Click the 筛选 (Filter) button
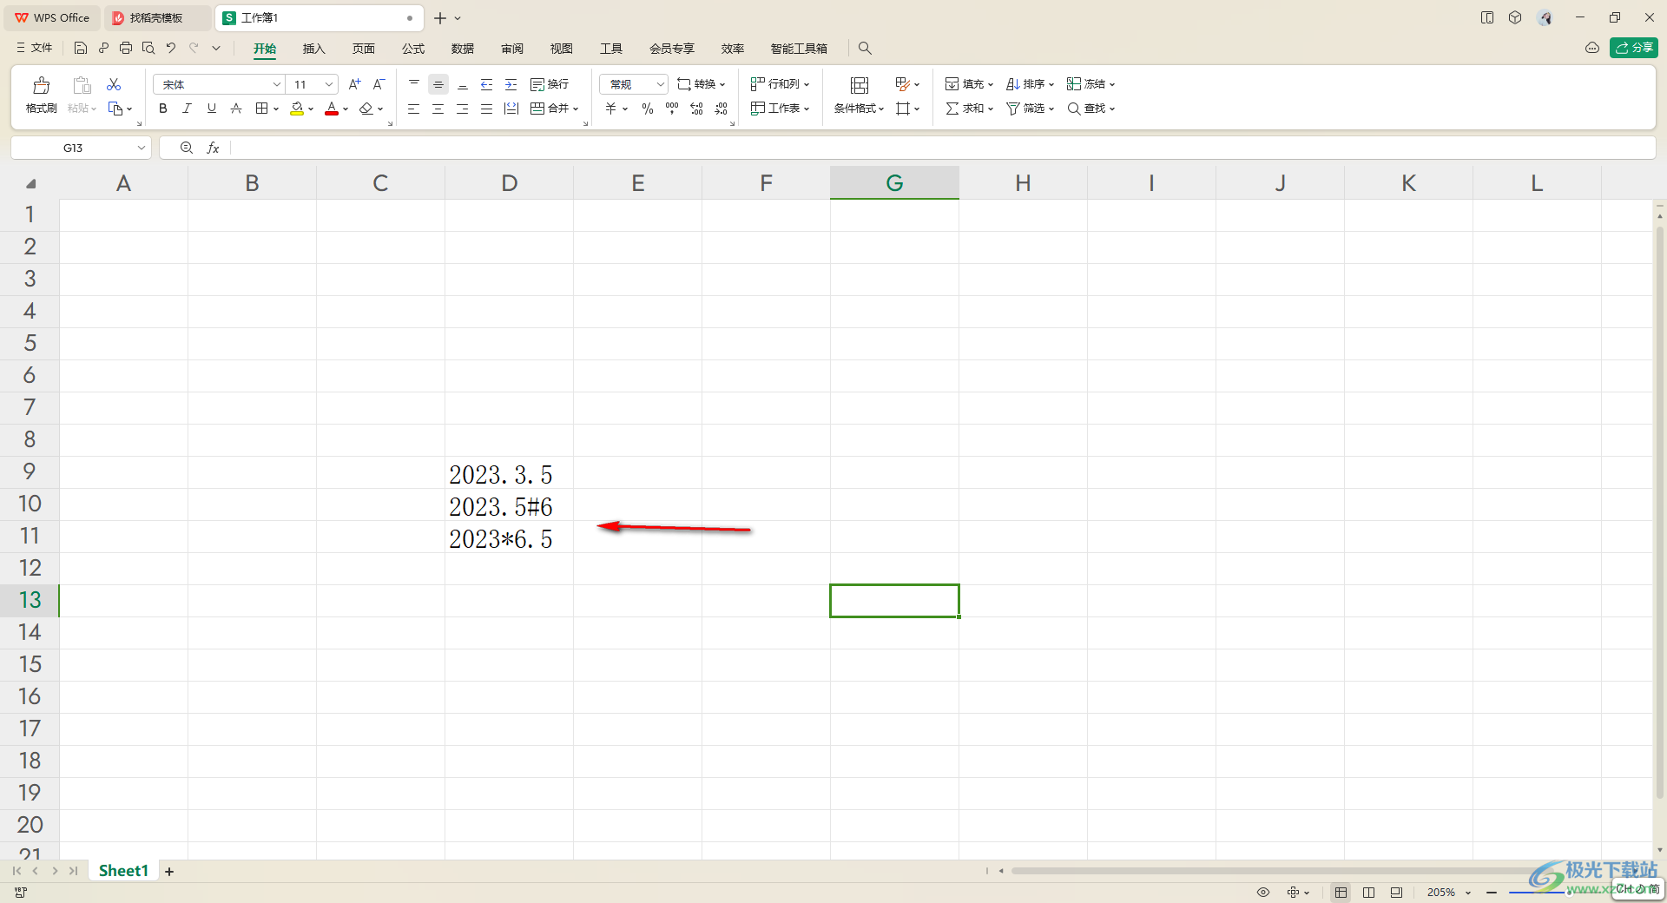The height and width of the screenshot is (903, 1667). tap(1030, 109)
